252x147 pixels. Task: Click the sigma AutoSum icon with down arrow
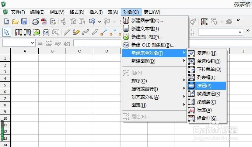point(214,21)
